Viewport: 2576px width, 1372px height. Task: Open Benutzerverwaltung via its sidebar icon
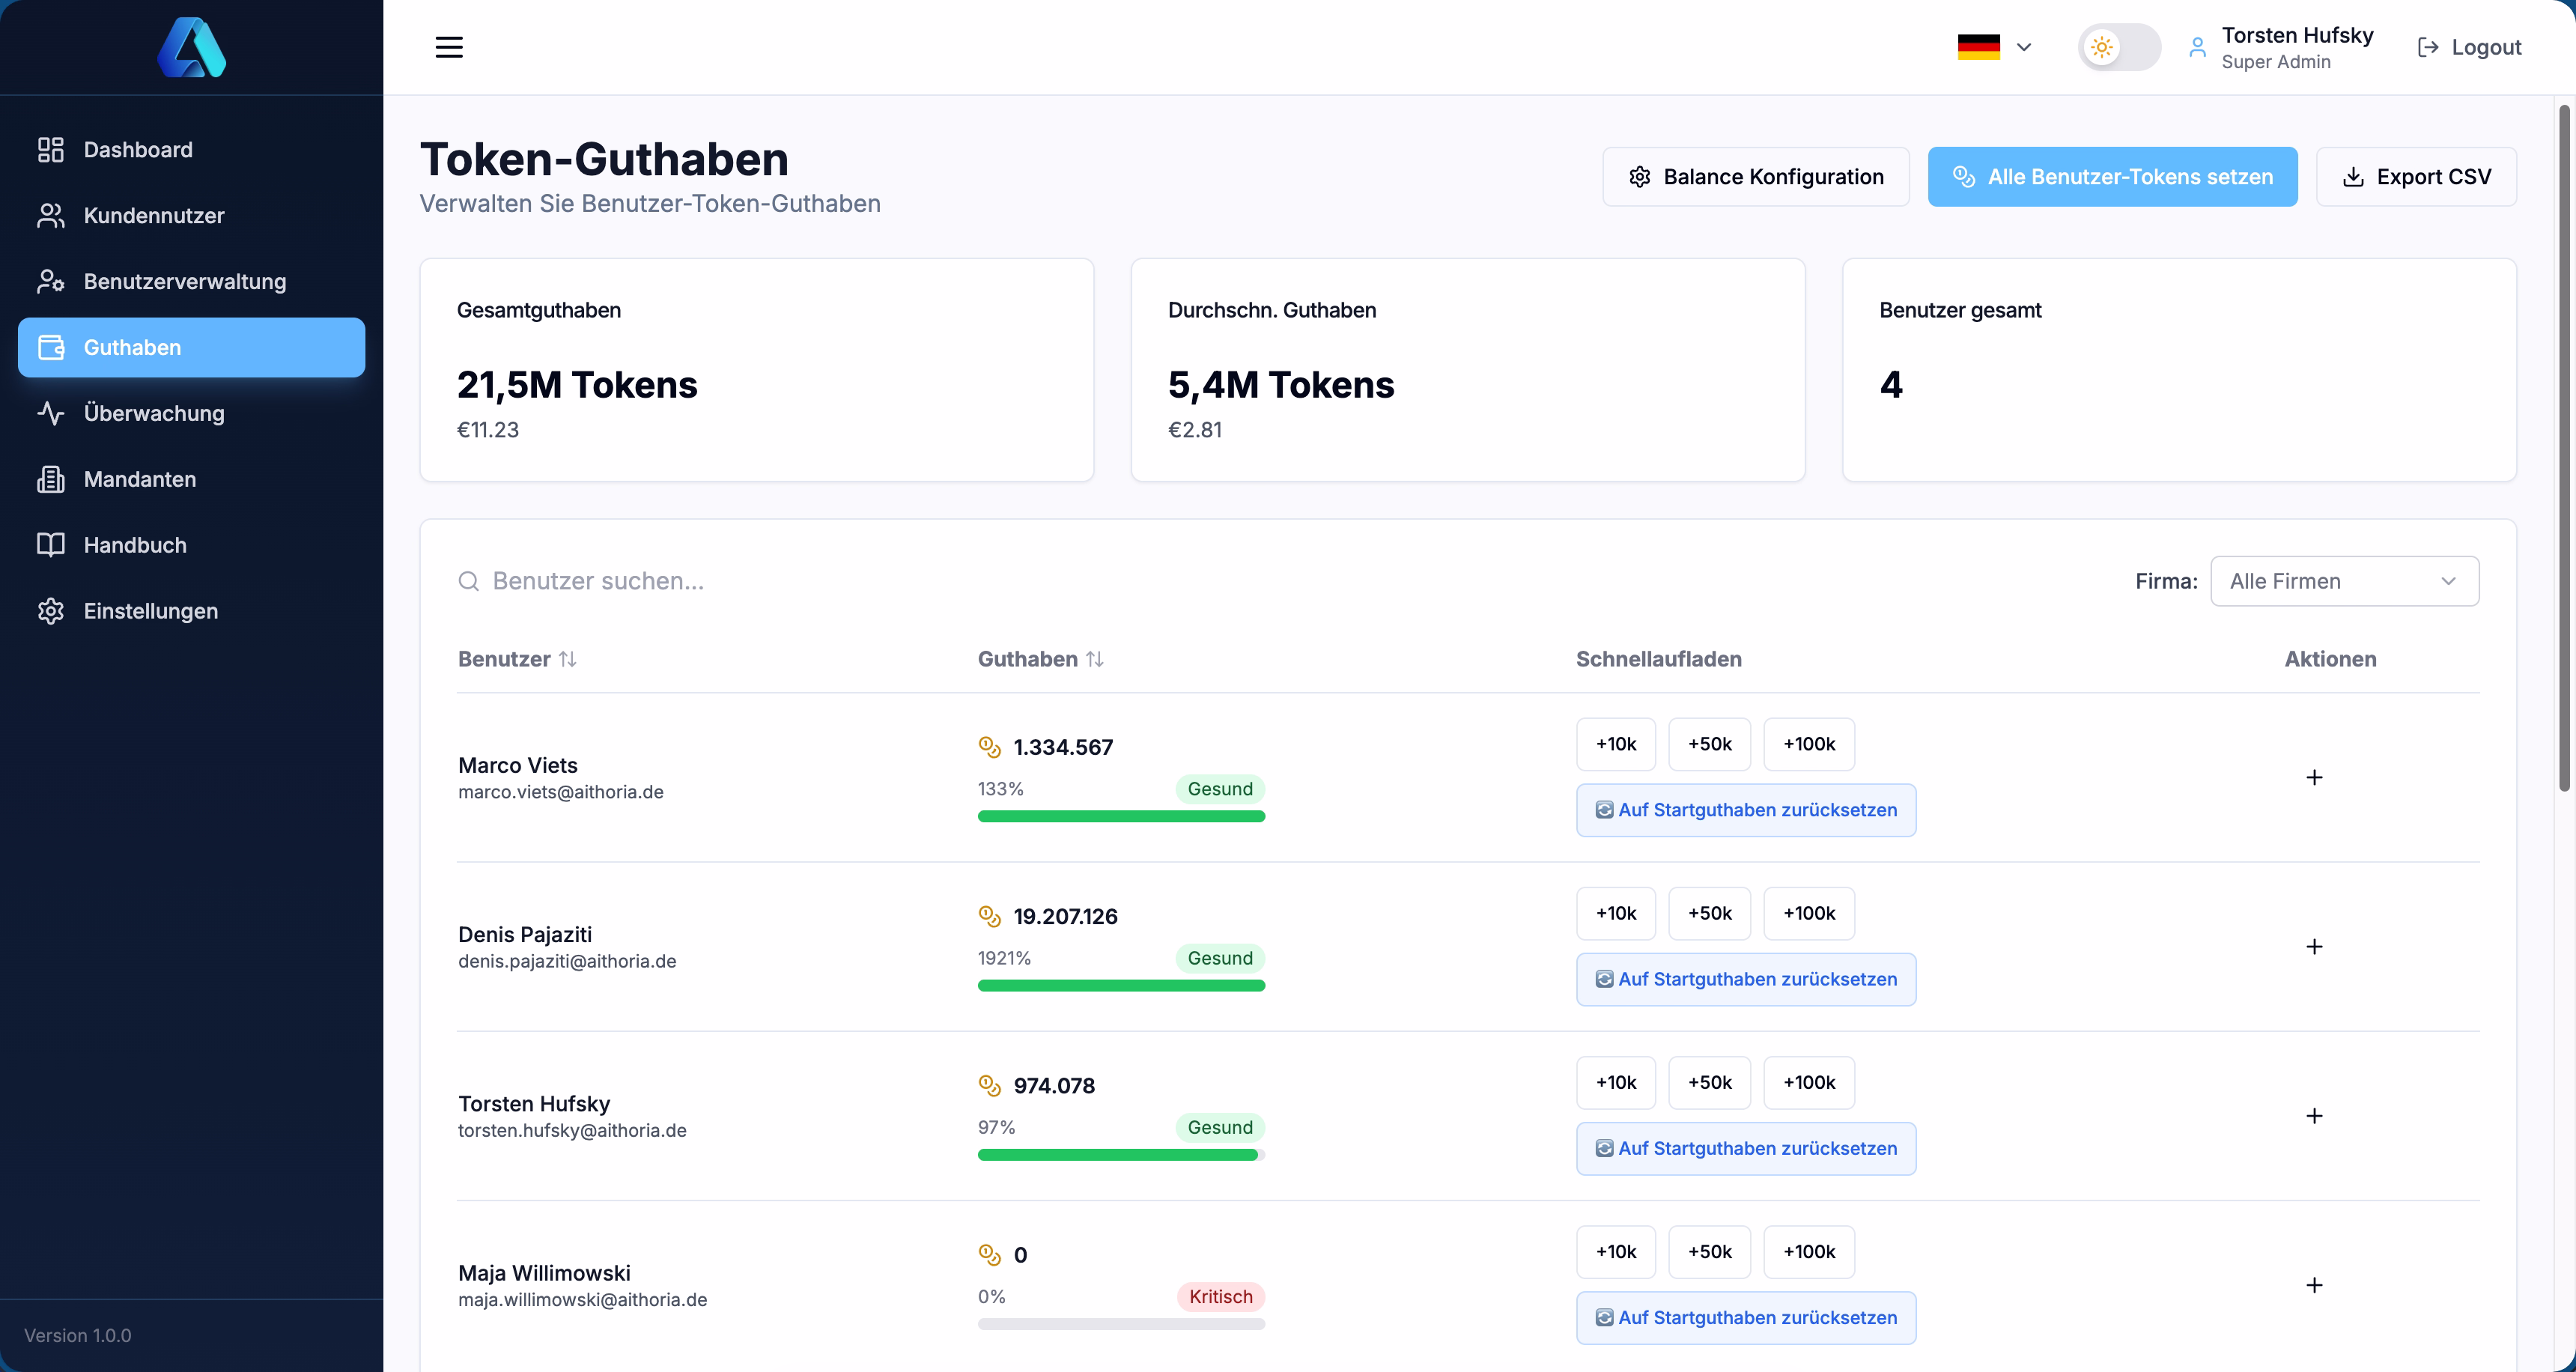click(51, 281)
